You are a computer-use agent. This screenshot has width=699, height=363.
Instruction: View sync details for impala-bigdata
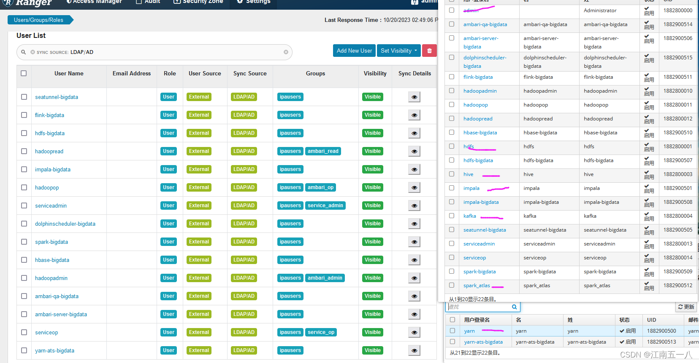tap(415, 170)
